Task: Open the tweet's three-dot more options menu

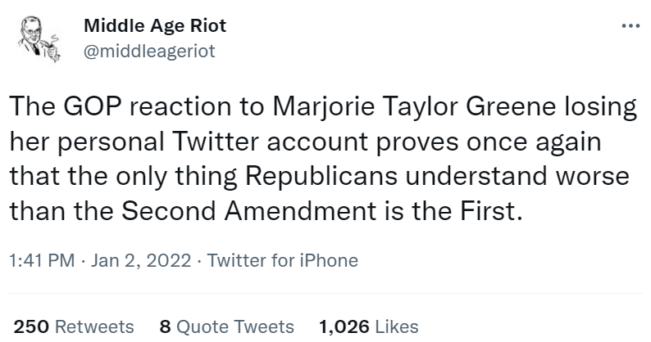Action: pos(630,25)
